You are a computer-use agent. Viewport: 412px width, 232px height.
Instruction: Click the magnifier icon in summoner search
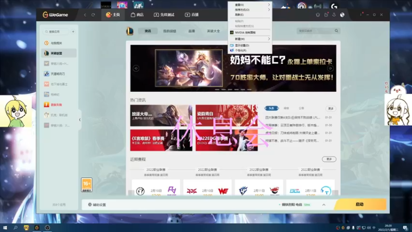[337, 31]
